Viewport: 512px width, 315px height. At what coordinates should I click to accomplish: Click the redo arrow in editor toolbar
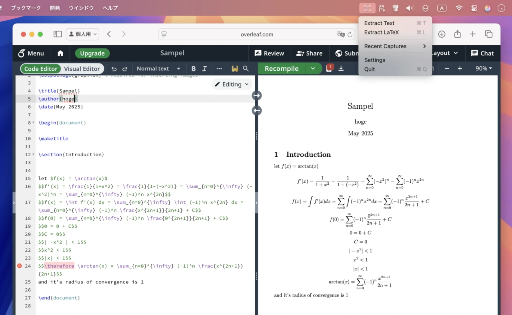tap(125, 69)
